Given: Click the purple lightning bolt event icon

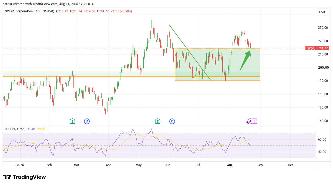Looking at the screenshot, I should click(250, 121).
